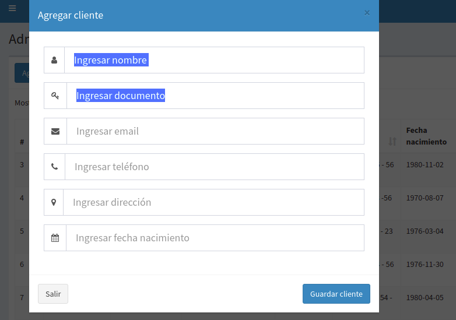Select the Ingresar email text box

[215, 131]
